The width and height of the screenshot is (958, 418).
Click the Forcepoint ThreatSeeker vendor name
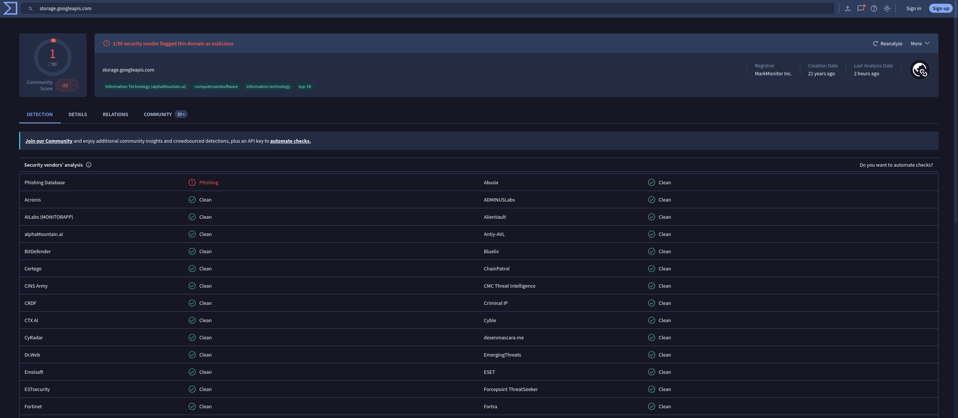pos(510,389)
